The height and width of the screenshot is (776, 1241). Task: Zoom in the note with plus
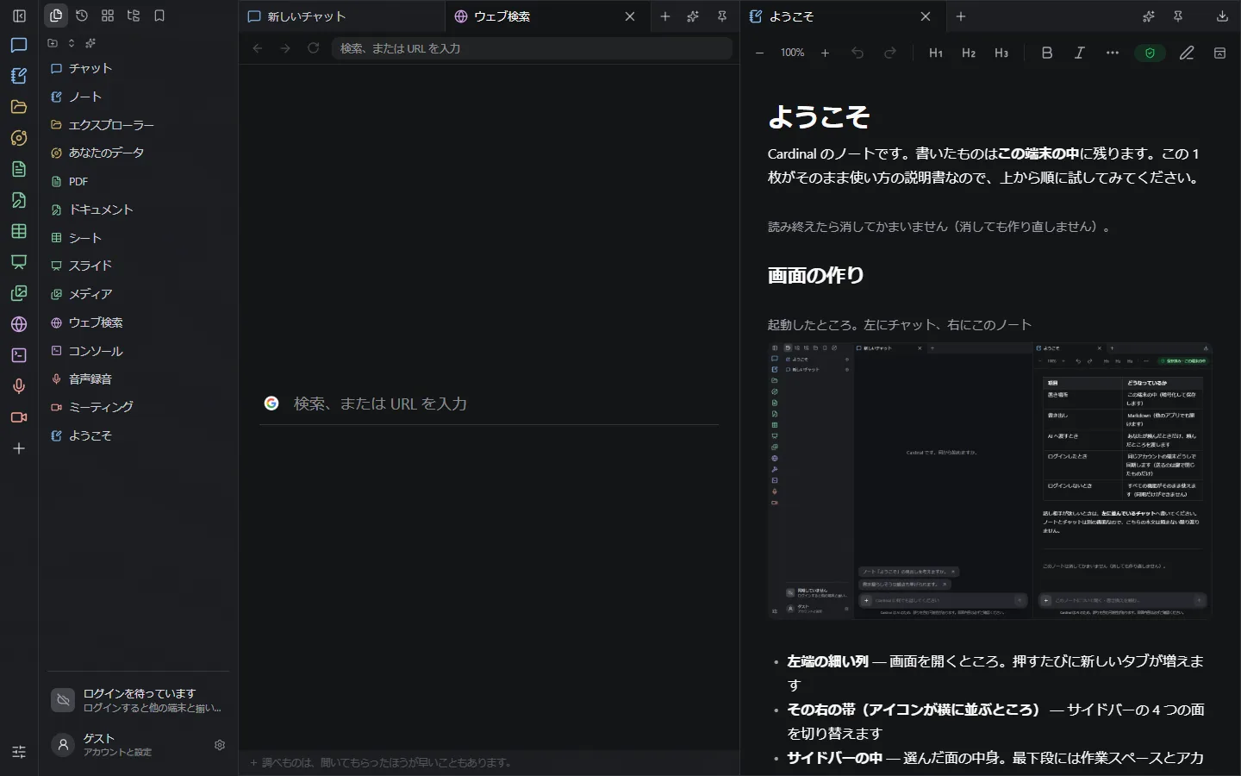coord(825,53)
